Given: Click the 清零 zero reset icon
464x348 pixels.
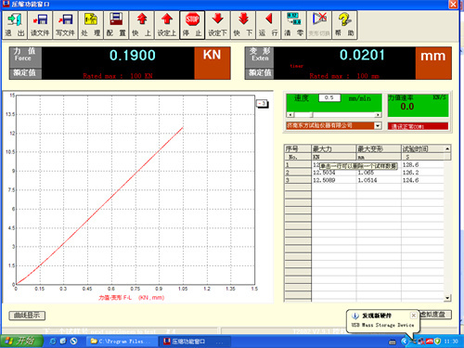Looking at the screenshot, I should [x=293, y=25].
